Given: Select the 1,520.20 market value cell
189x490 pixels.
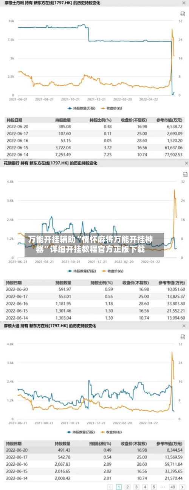Looking at the screenshot, I should click(174, 140).
